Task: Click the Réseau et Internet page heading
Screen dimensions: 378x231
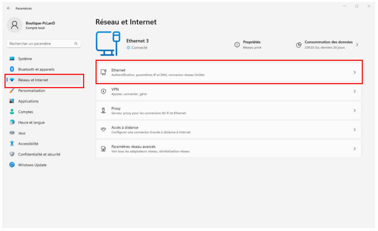Action: [x=126, y=22]
